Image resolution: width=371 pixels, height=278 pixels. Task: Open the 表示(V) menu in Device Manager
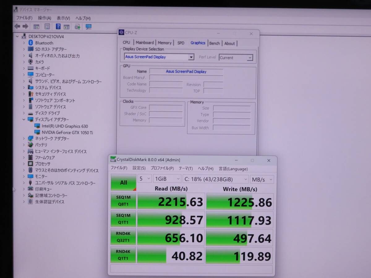click(x=63, y=18)
